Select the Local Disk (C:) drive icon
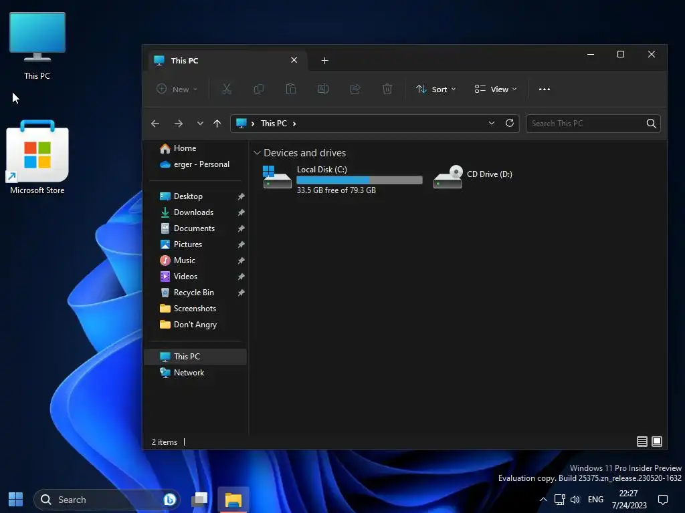Screen dimensions: 685x513 click(277, 177)
